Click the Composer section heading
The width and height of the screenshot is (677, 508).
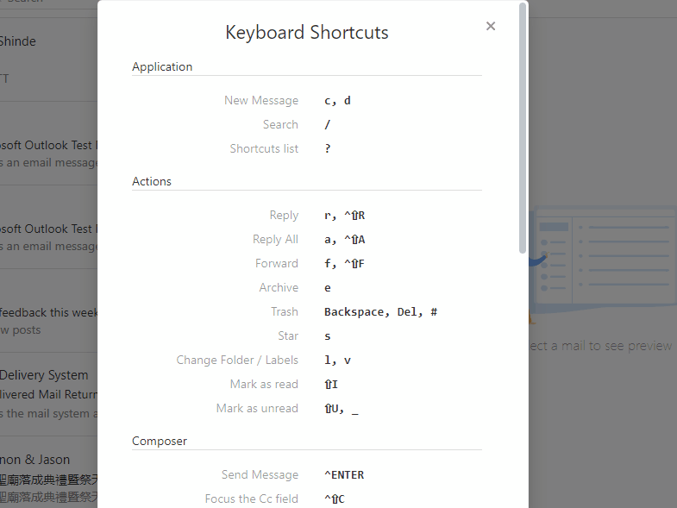160,441
